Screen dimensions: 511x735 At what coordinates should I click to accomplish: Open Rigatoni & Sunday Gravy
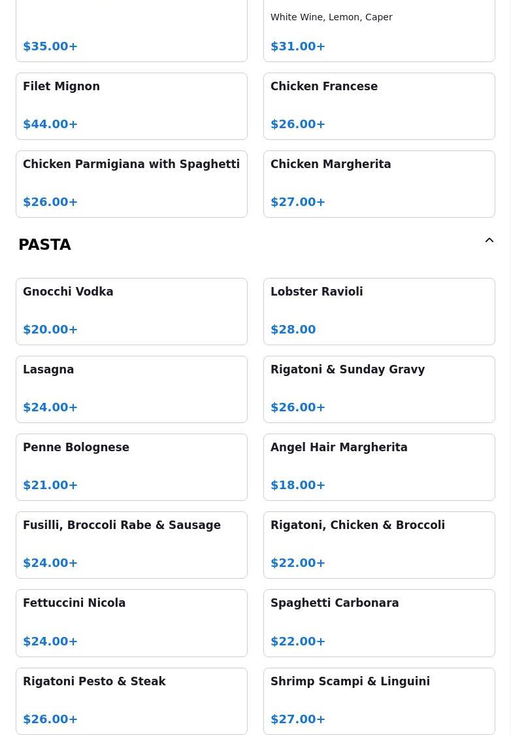[x=379, y=390]
